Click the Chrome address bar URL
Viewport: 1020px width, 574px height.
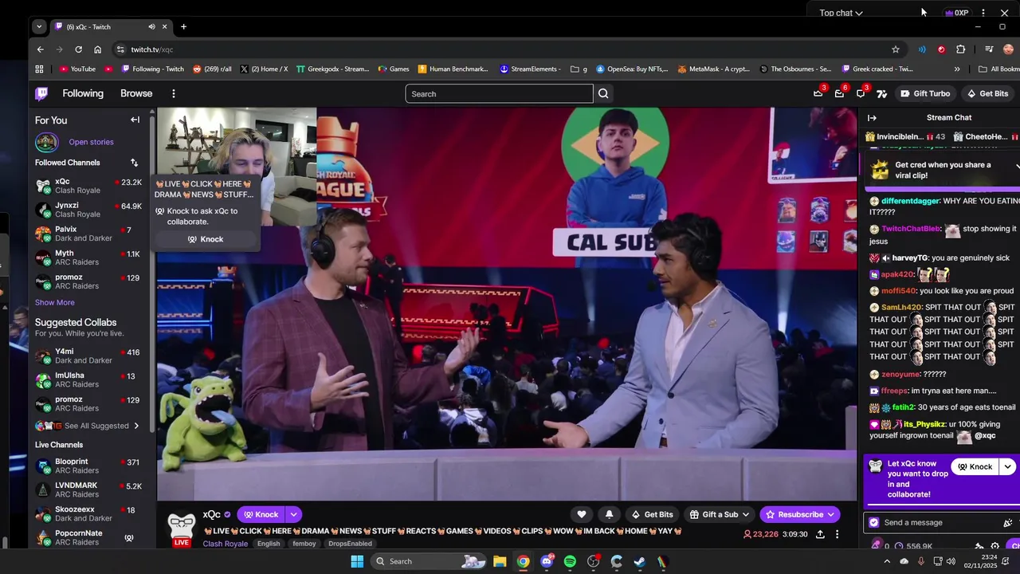pyautogui.click(x=151, y=49)
